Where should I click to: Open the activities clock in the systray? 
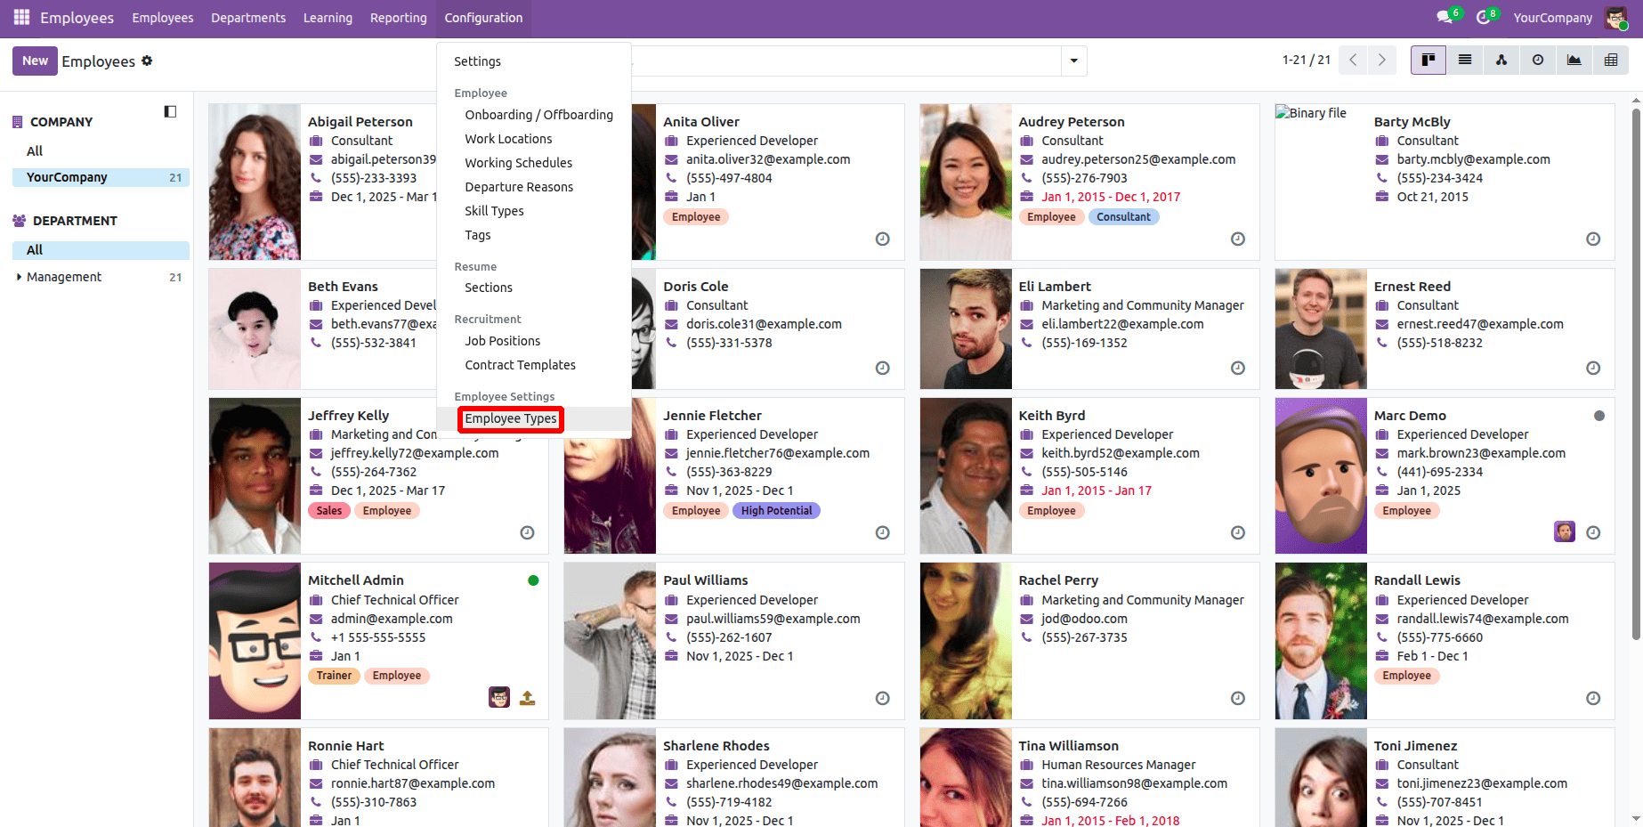tap(1483, 17)
